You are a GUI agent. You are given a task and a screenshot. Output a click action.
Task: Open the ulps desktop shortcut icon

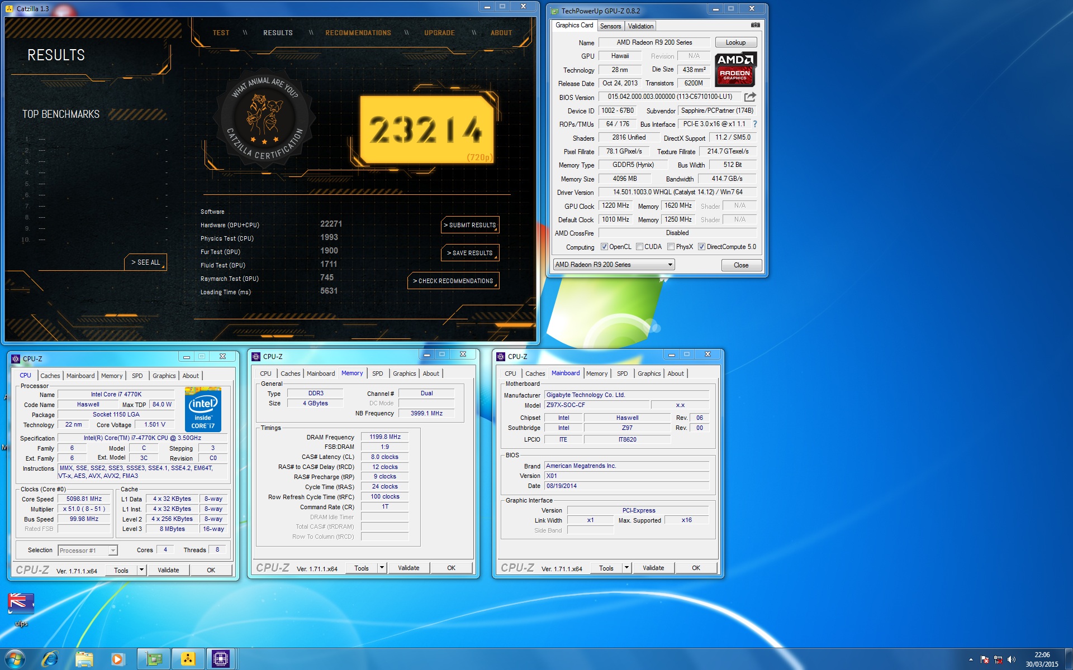tap(21, 609)
